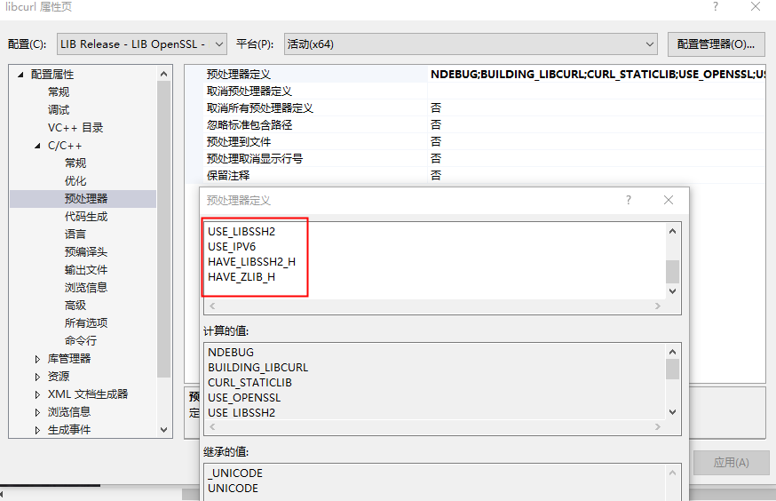Click the right arrow of the edit box horizontal scrollbar

pos(658,306)
